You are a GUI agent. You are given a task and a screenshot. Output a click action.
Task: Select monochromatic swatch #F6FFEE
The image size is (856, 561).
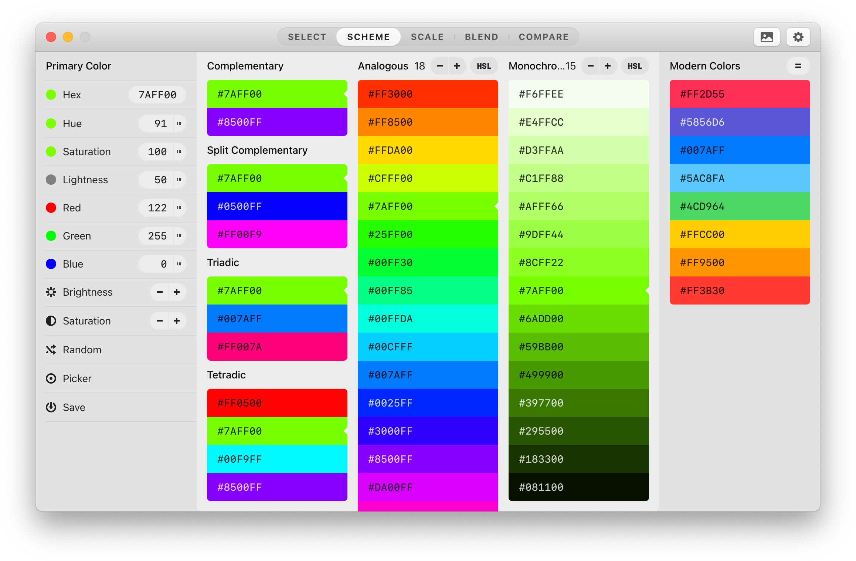pyautogui.click(x=578, y=94)
